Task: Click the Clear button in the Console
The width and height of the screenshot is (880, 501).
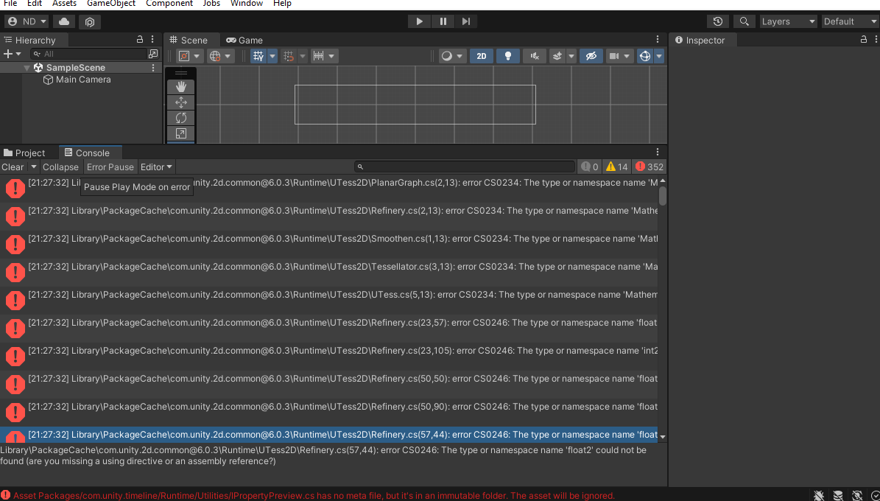Action: [x=13, y=167]
